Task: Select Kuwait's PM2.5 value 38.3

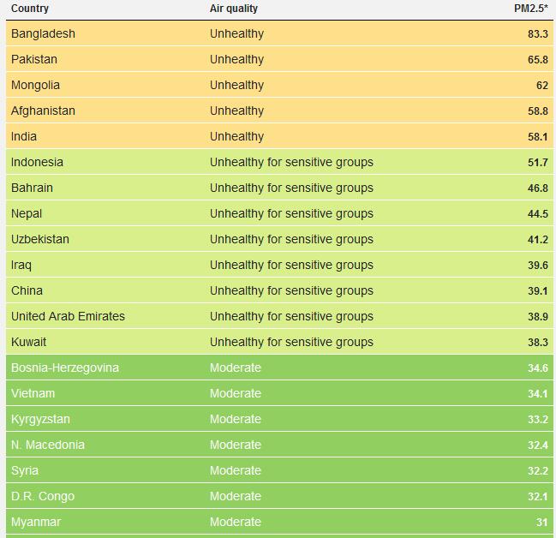Action: [537, 342]
